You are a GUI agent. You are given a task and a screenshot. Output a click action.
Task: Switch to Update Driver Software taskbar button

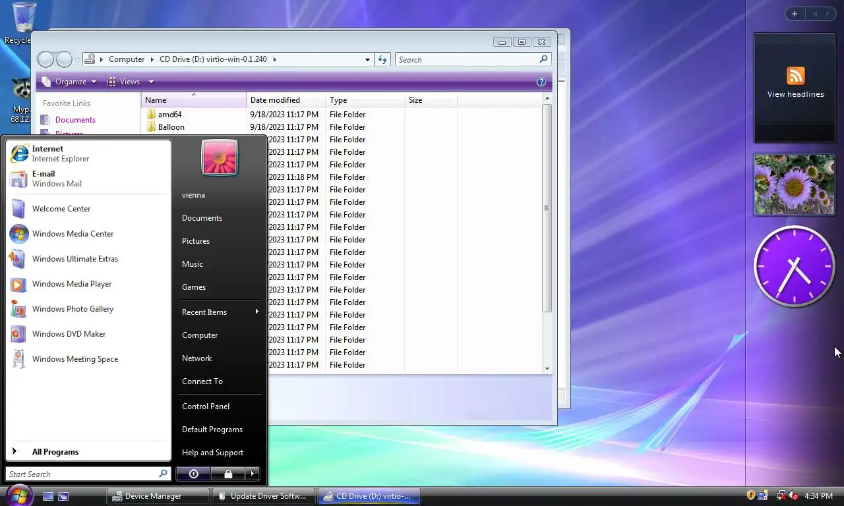click(x=263, y=496)
